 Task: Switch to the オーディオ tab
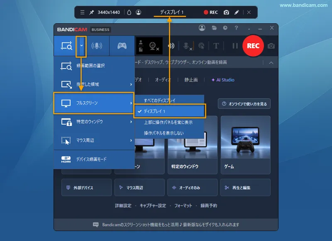(x=163, y=80)
